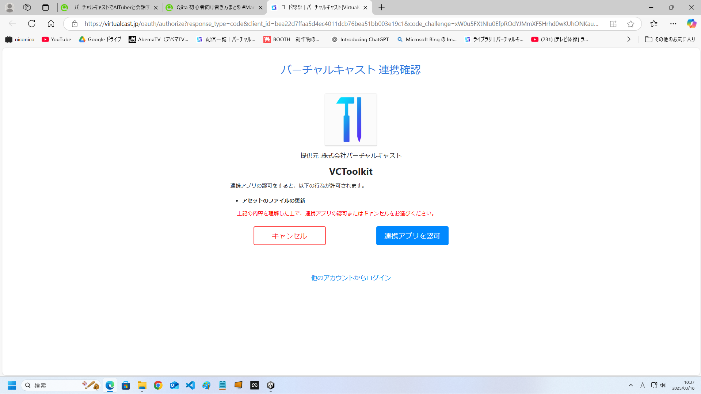This screenshot has height=394, width=701.
Task: Open the Copilot sidebar icon
Action: coord(691,24)
